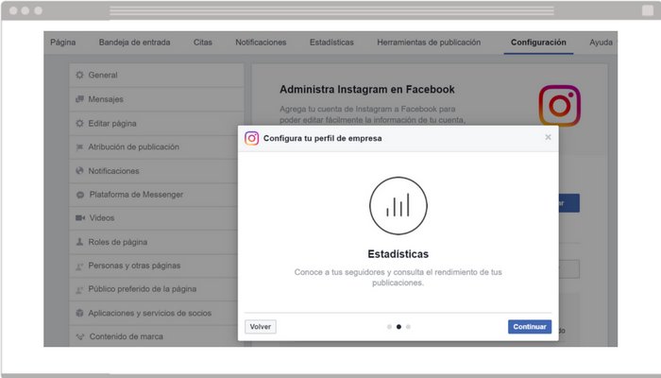Click the Notificaciones globe icon in sidebar
The image size is (661, 378).
(x=79, y=171)
